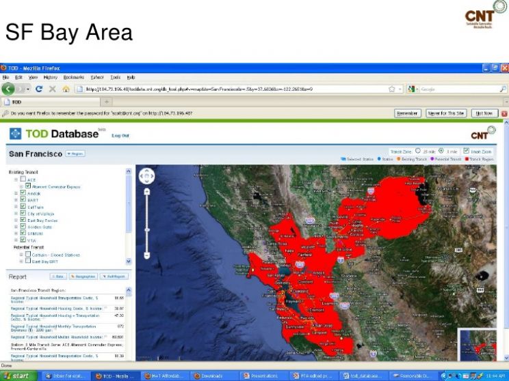Viewport: 509px width, 381px height.
Task: Go back with the Firefox back arrow
Action: click(8, 89)
